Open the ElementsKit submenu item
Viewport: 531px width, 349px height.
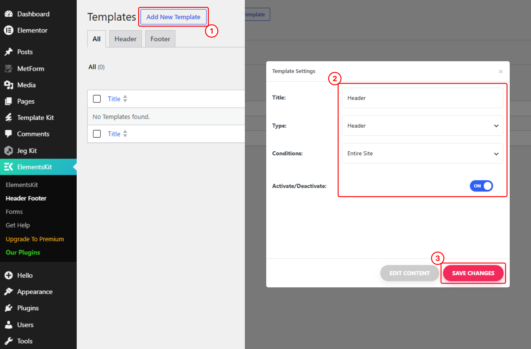click(22, 185)
